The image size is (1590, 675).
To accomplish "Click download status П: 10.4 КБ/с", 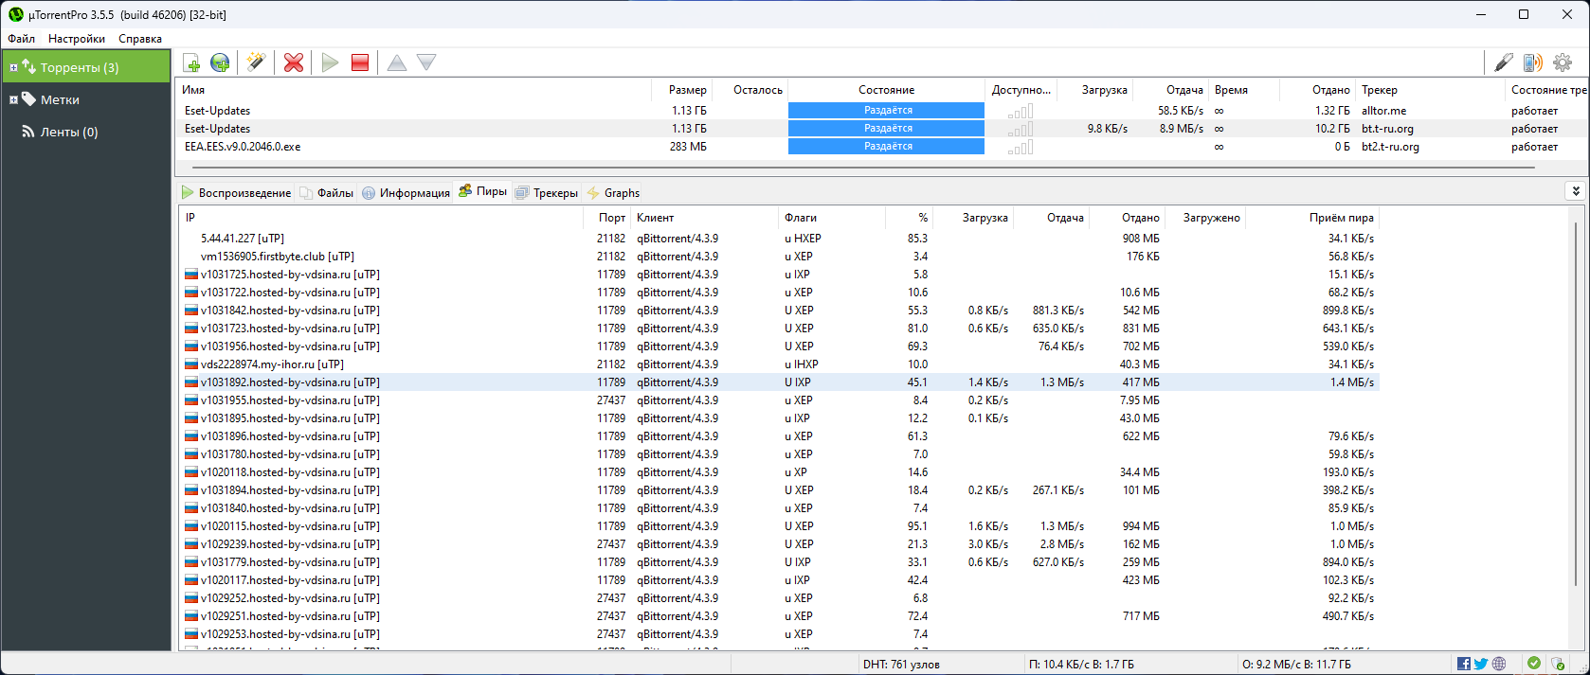I will pos(1080,664).
